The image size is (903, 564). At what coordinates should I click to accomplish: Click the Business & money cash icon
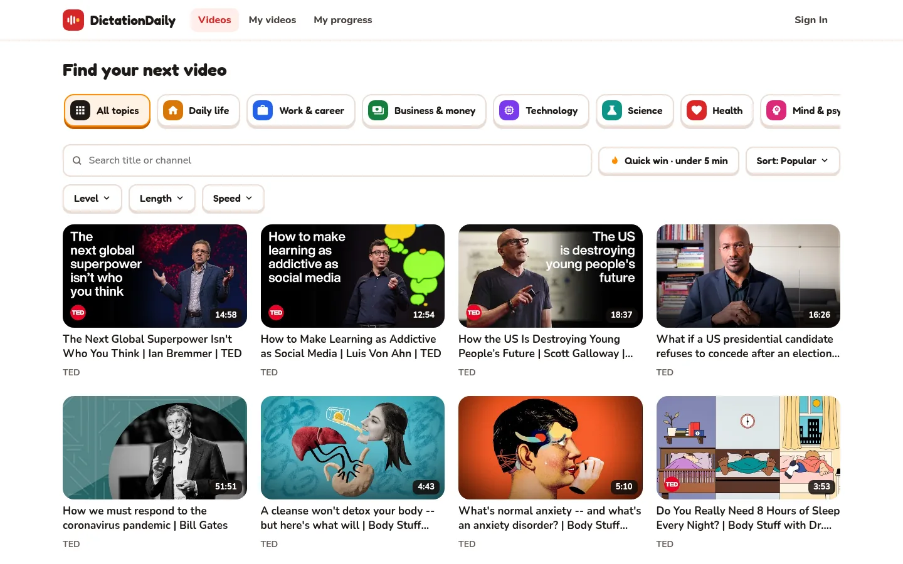pyautogui.click(x=378, y=110)
